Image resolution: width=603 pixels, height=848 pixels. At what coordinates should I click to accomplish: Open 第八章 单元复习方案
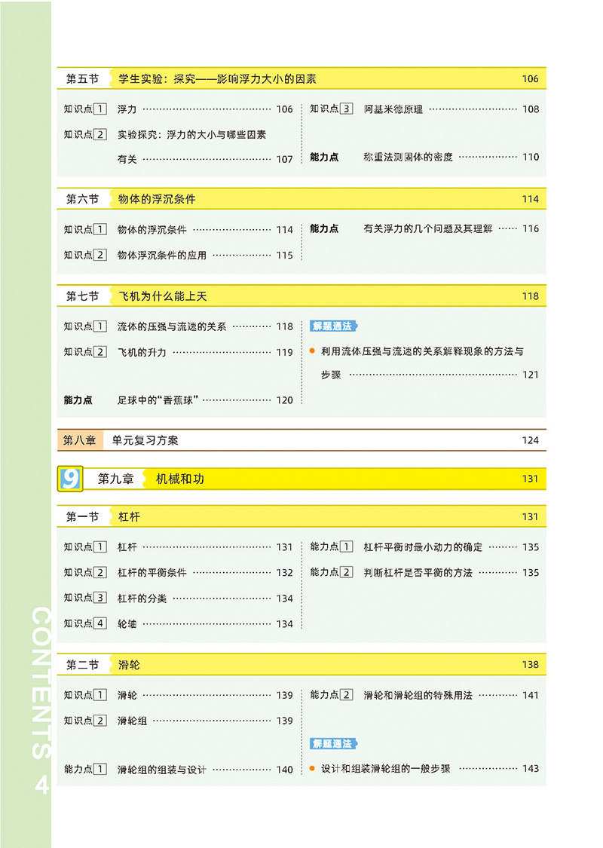pyautogui.click(x=301, y=440)
